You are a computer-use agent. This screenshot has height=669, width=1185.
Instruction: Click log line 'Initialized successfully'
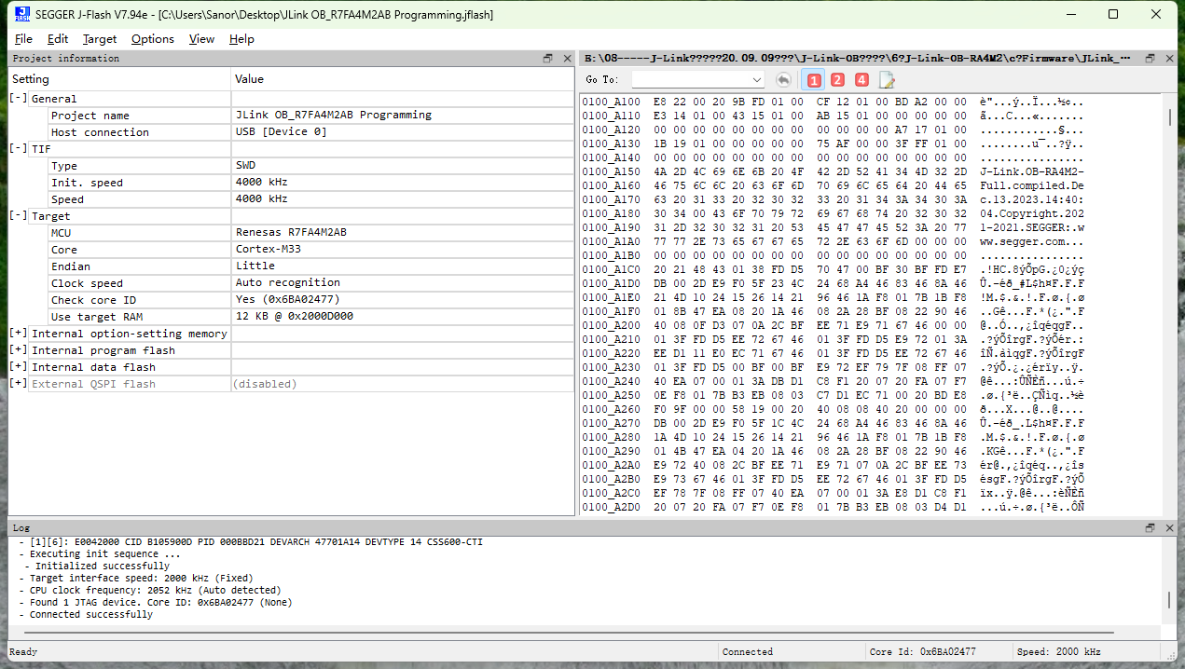pyautogui.click(x=103, y=566)
